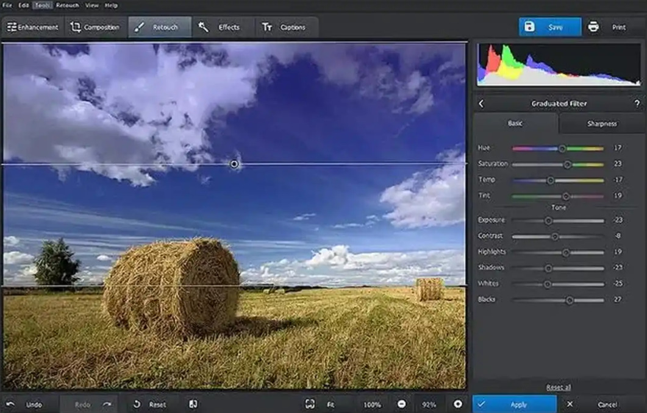The width and height of the screenshot is (647, 413).
Task: Click the printer icon
Action: coord(593,27)
